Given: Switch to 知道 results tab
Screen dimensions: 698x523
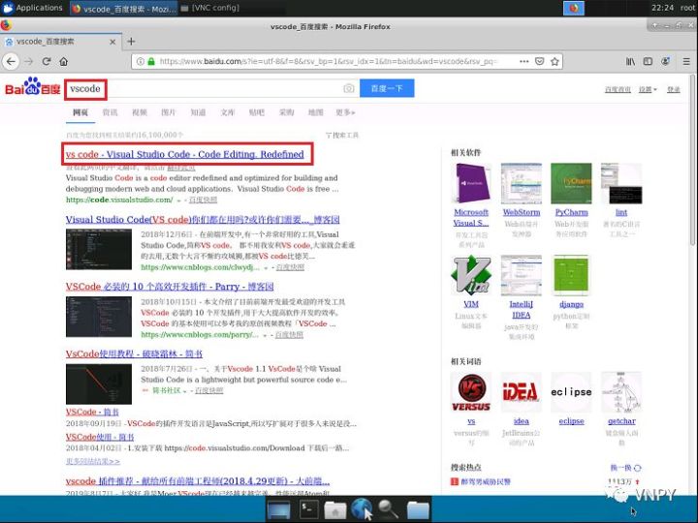Looking at the screenshot, I should click(198, 112).
